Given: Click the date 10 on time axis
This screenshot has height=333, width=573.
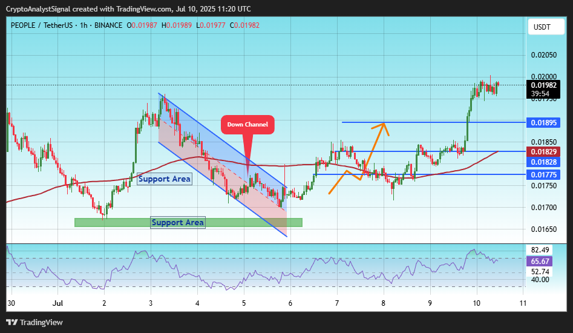Looking at the screenshot, I should click(477, 303).
